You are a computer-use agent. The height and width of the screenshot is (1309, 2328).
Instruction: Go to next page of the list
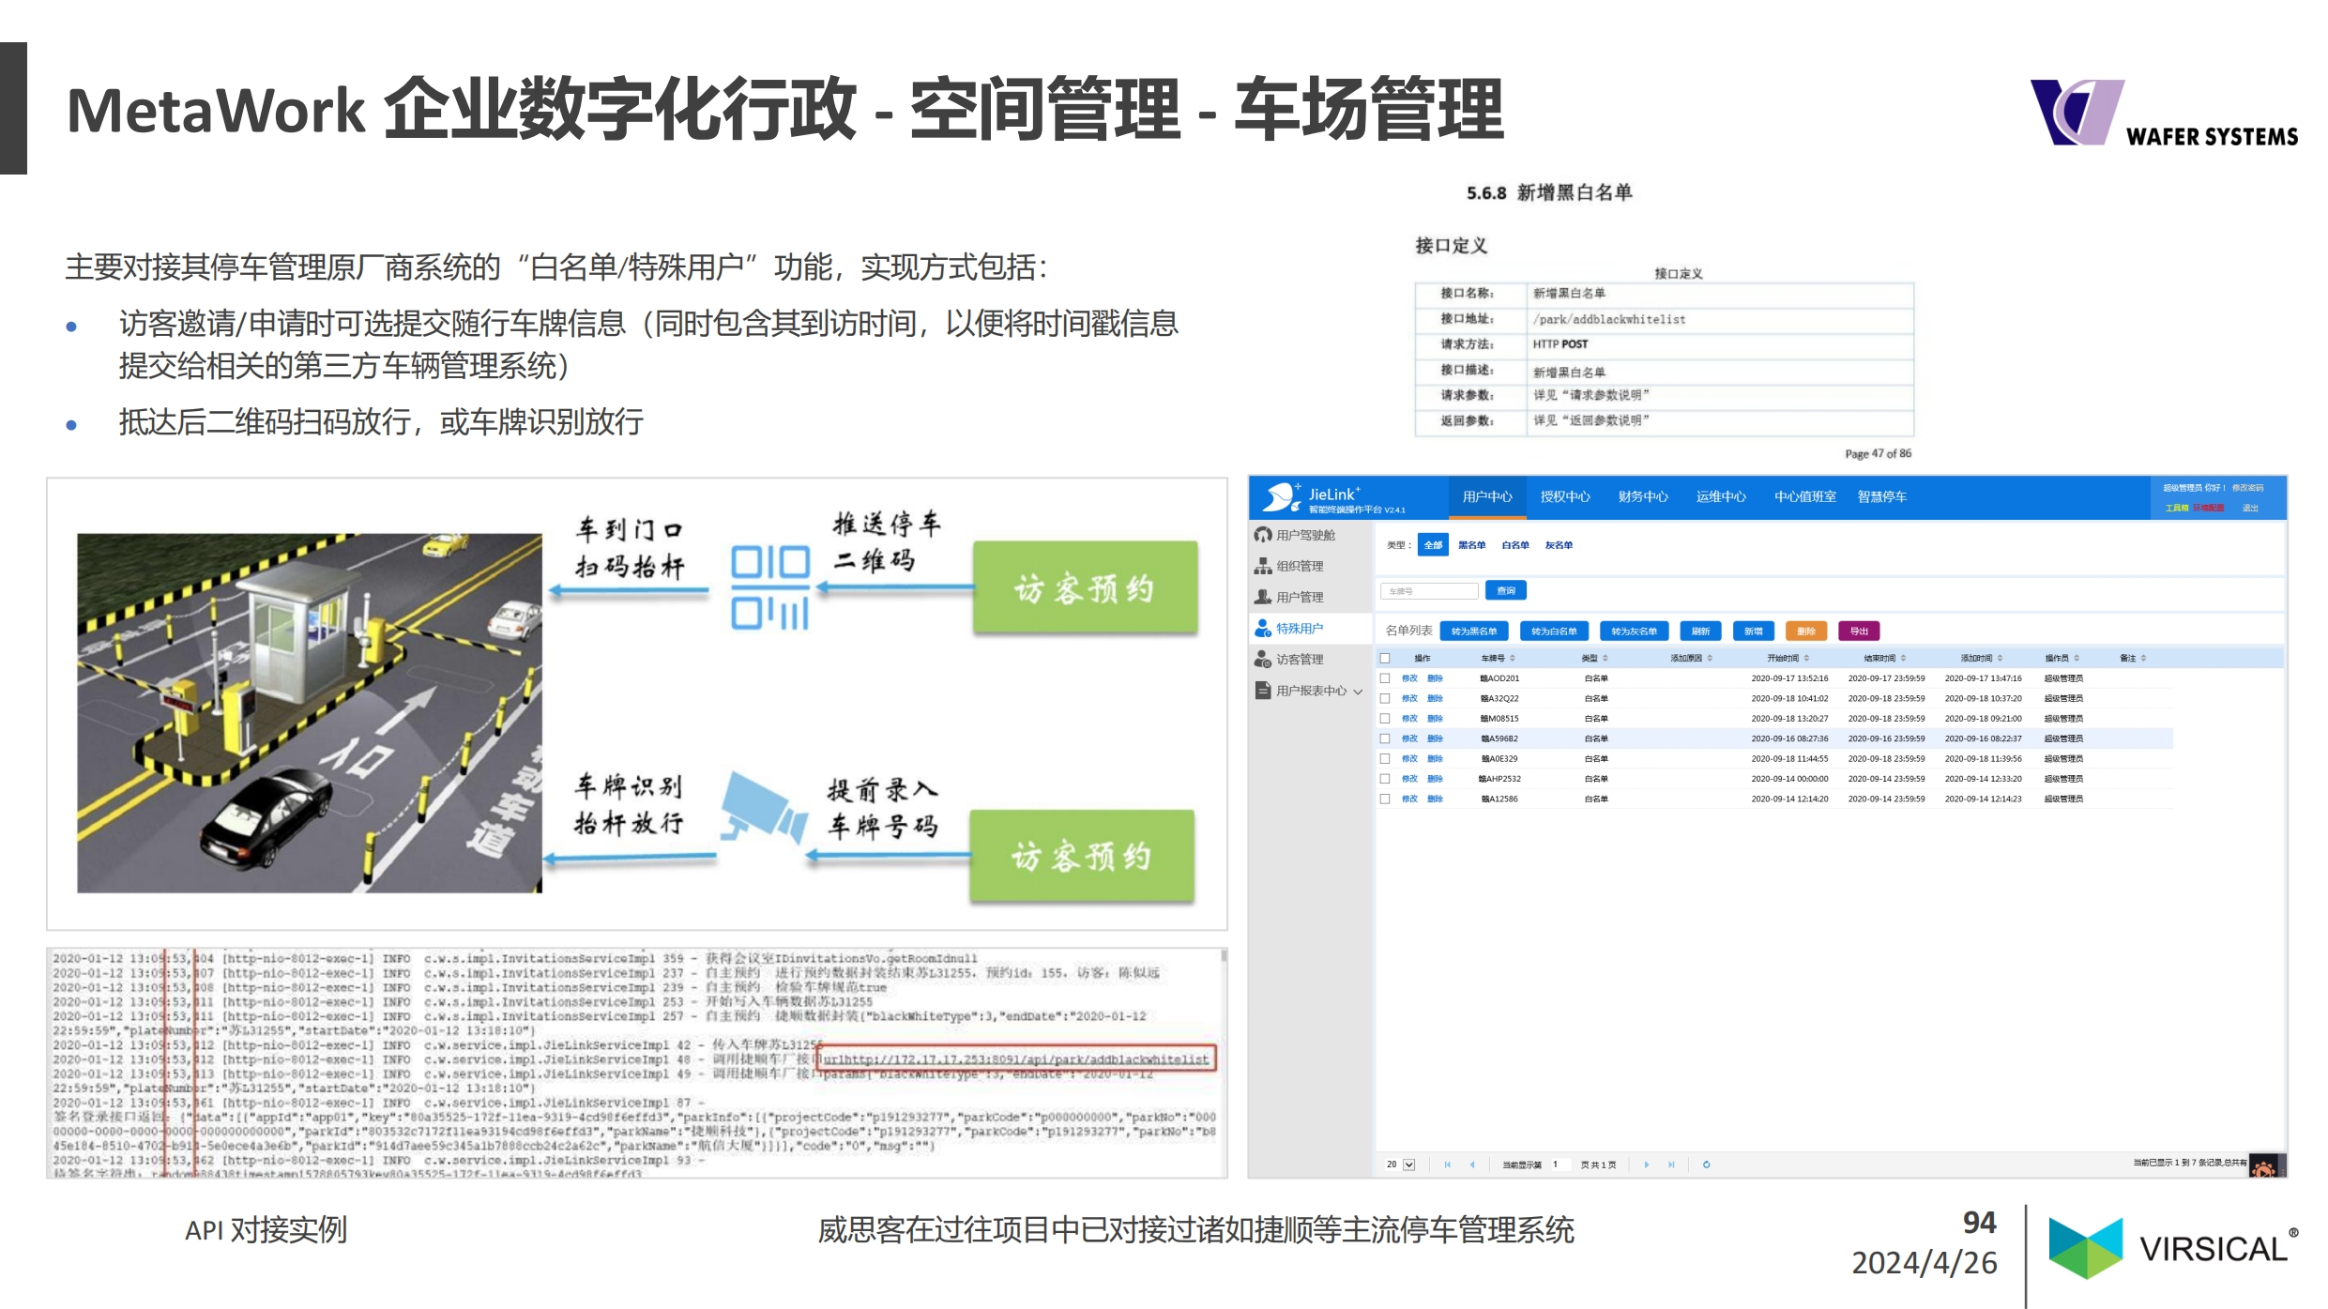click(x=1646, y=1164)
